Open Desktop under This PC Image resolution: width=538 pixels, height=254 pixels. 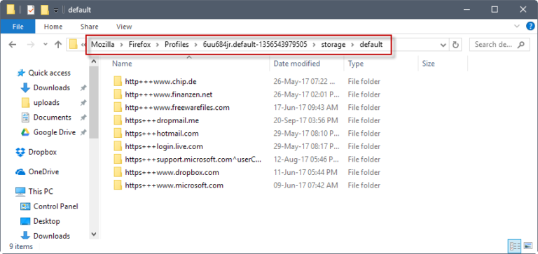40,221
